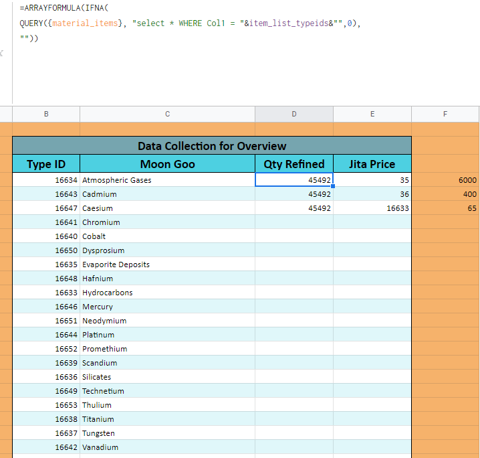Select empty Qty Refined cell in Chromium row
This screenshot has width=480, height=458.
coord(294,222)
